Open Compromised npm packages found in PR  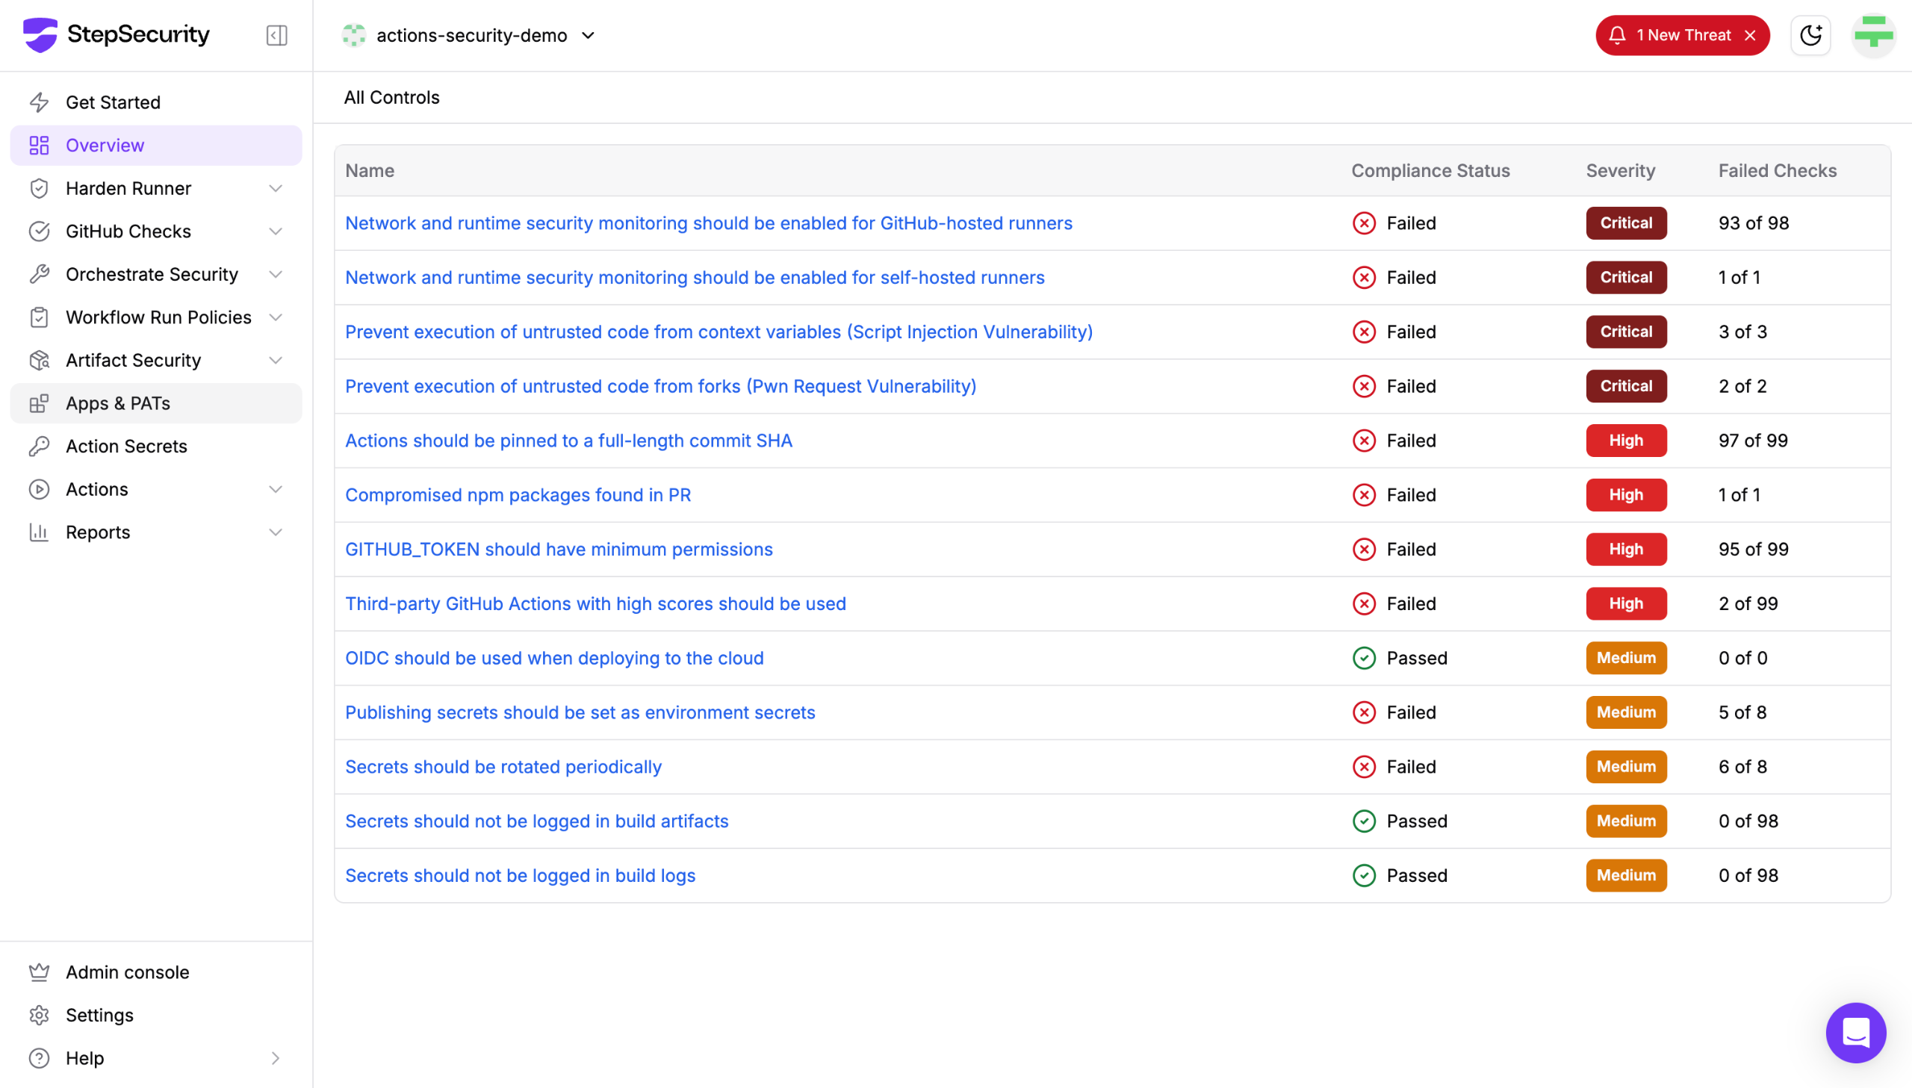tap(517, 494)
